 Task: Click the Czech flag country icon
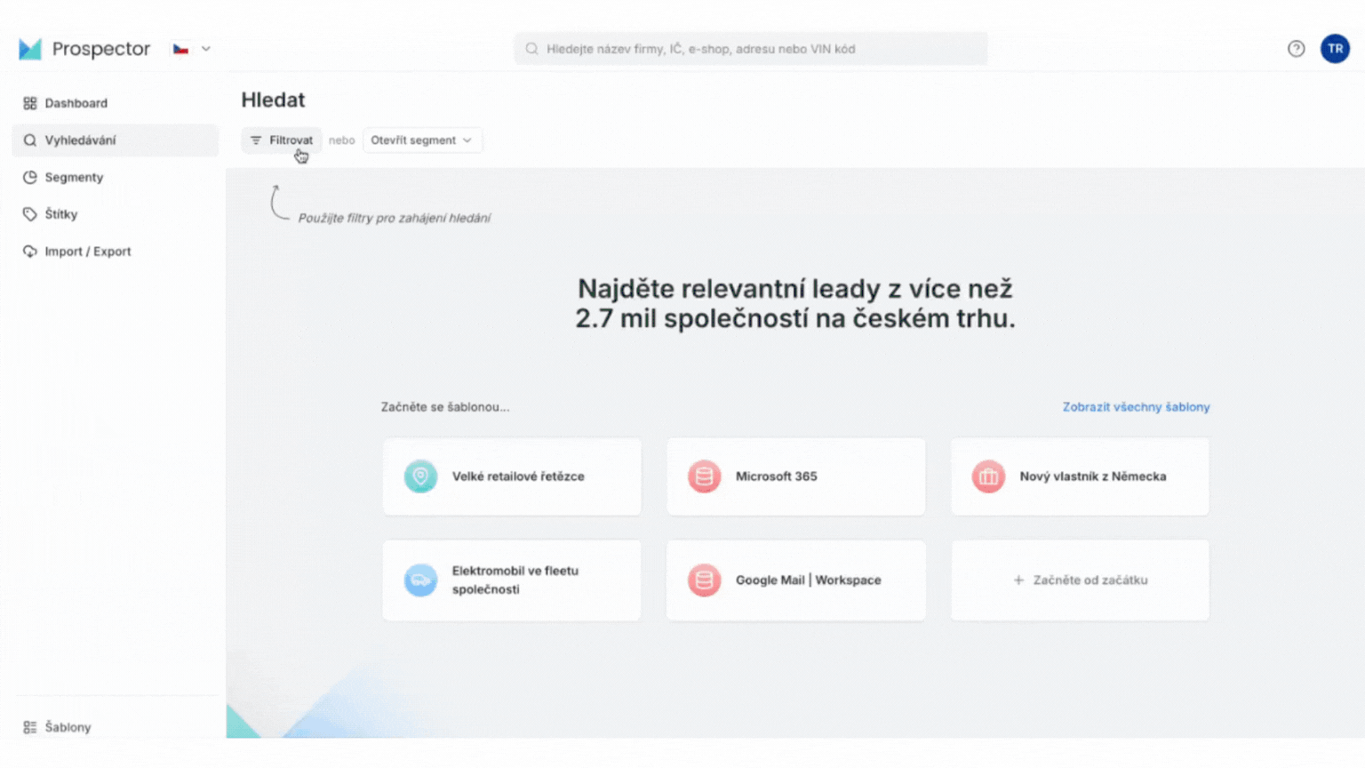180,49
